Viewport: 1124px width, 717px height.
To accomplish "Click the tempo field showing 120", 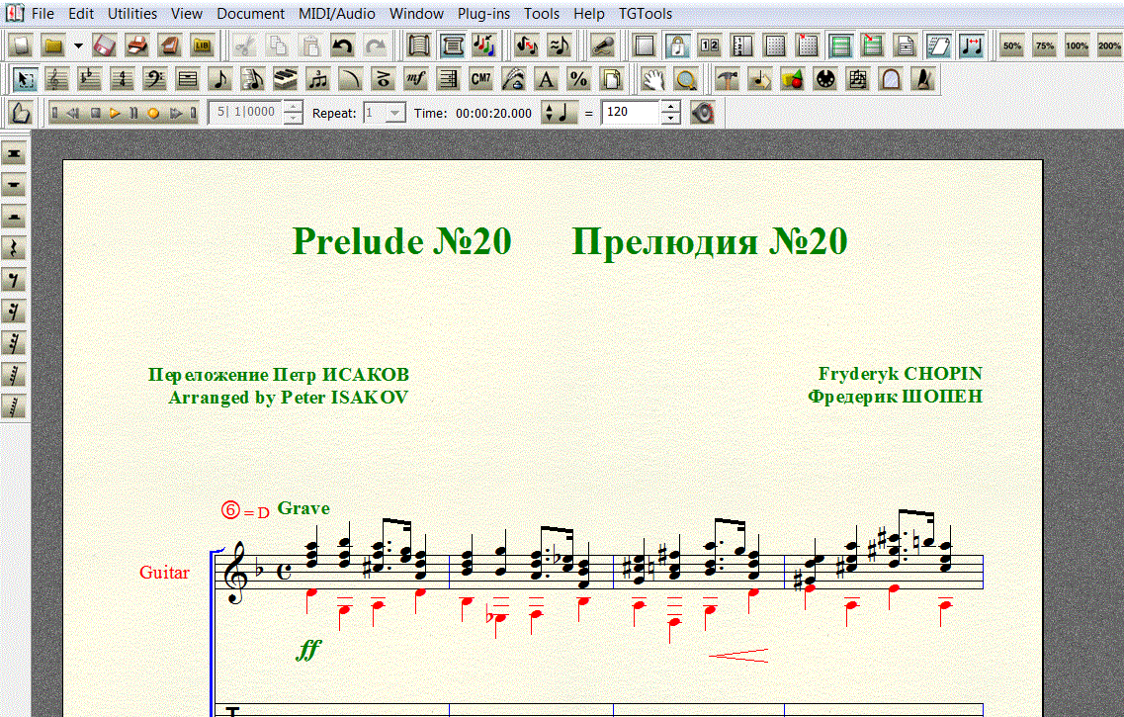I will point(630,113).
